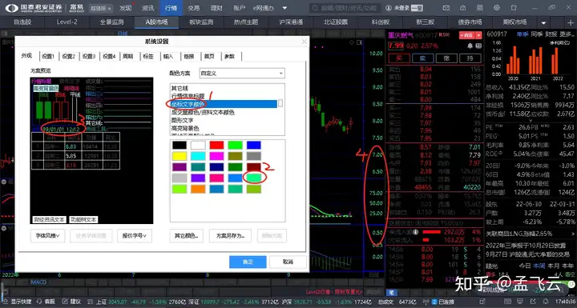Open the gear settings icon in title bar
577x308 pixels.
click(x=497, y=8)
